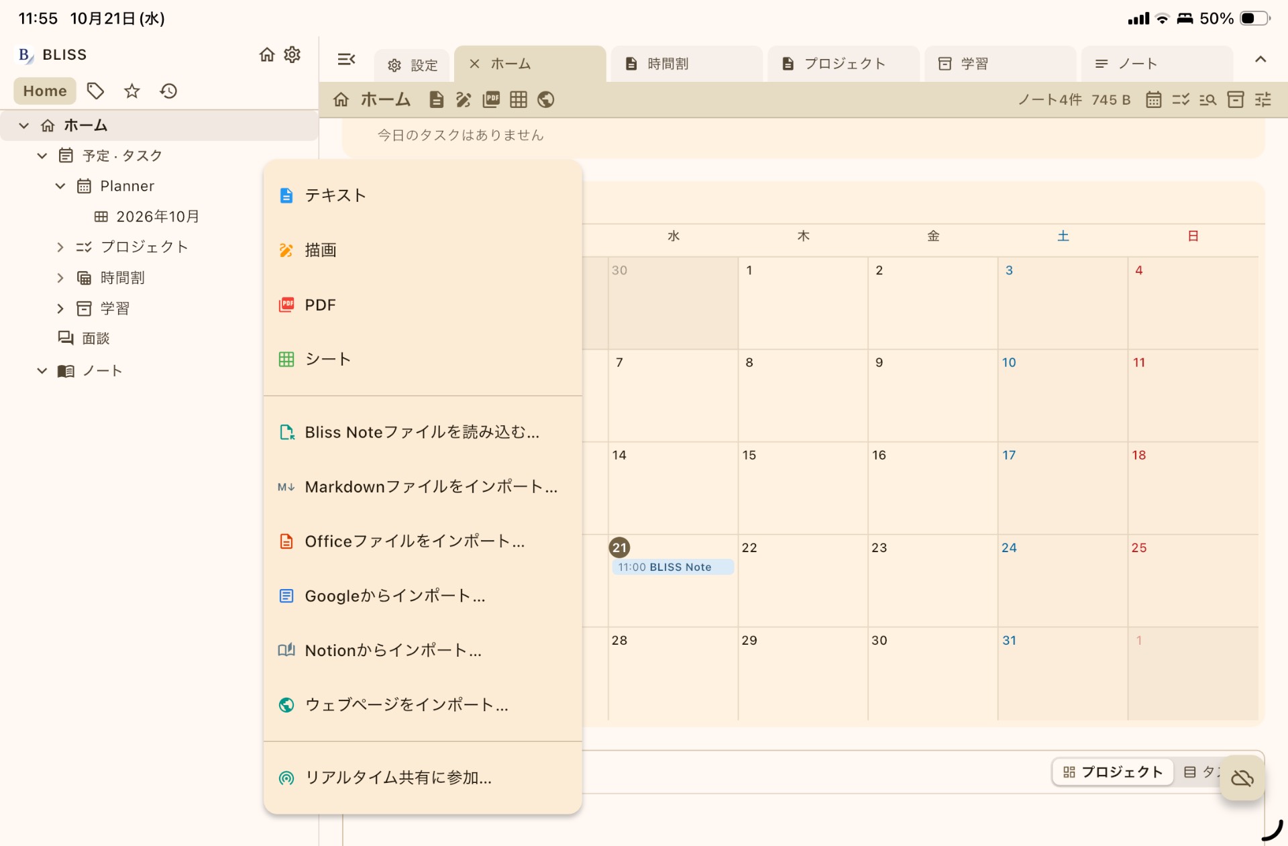Viewport: 1288px width, 846px height.
Task: Switch to the 時間割 tab
Action: pos(686,64)
